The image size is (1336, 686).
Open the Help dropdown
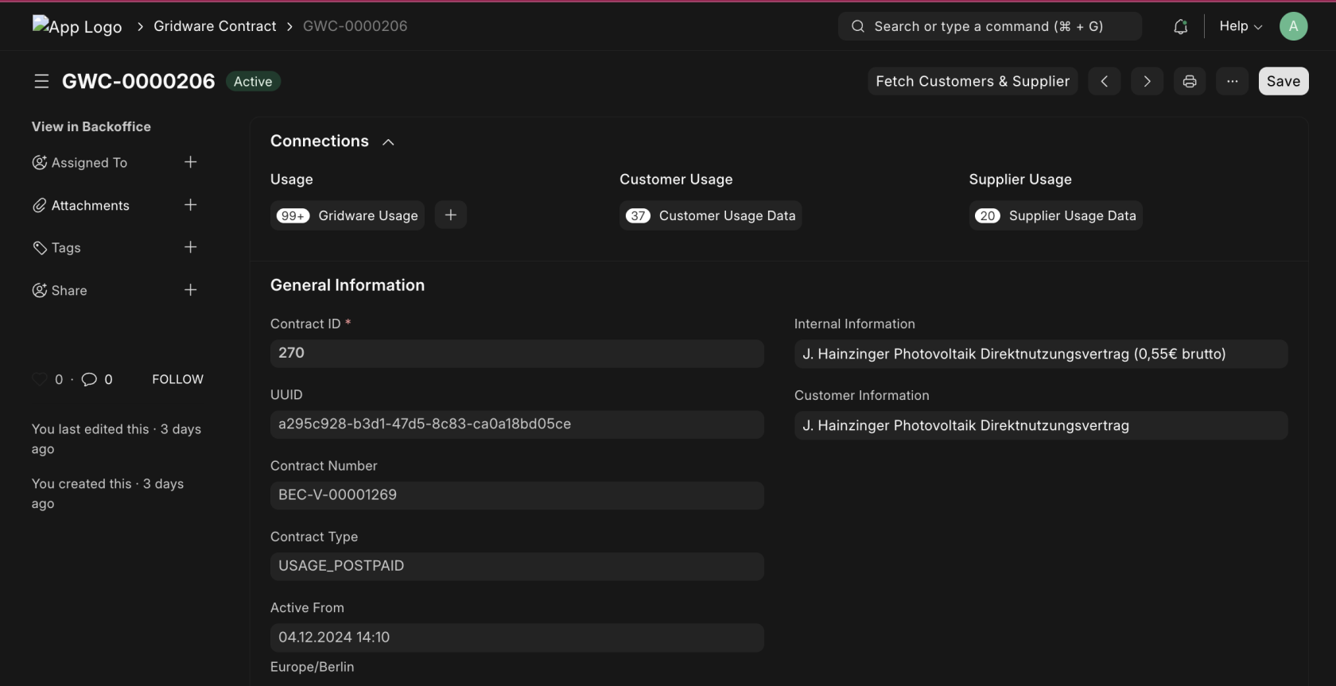click(1241, 26)
